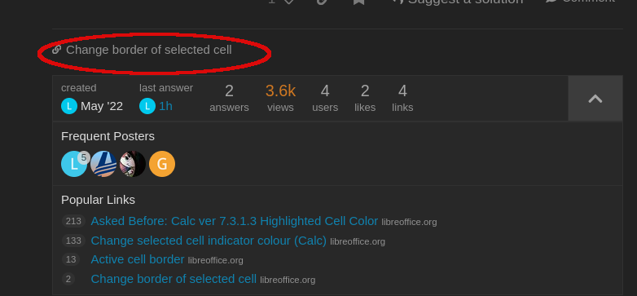Click the share-link icon in the post actions
The height and width of the screenshot is (296, 637).
point(322,2)
